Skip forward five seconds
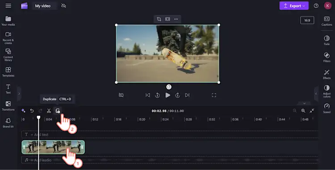Image resolution: width=335 pixels, height=170 pixels. tap(177, 95)
